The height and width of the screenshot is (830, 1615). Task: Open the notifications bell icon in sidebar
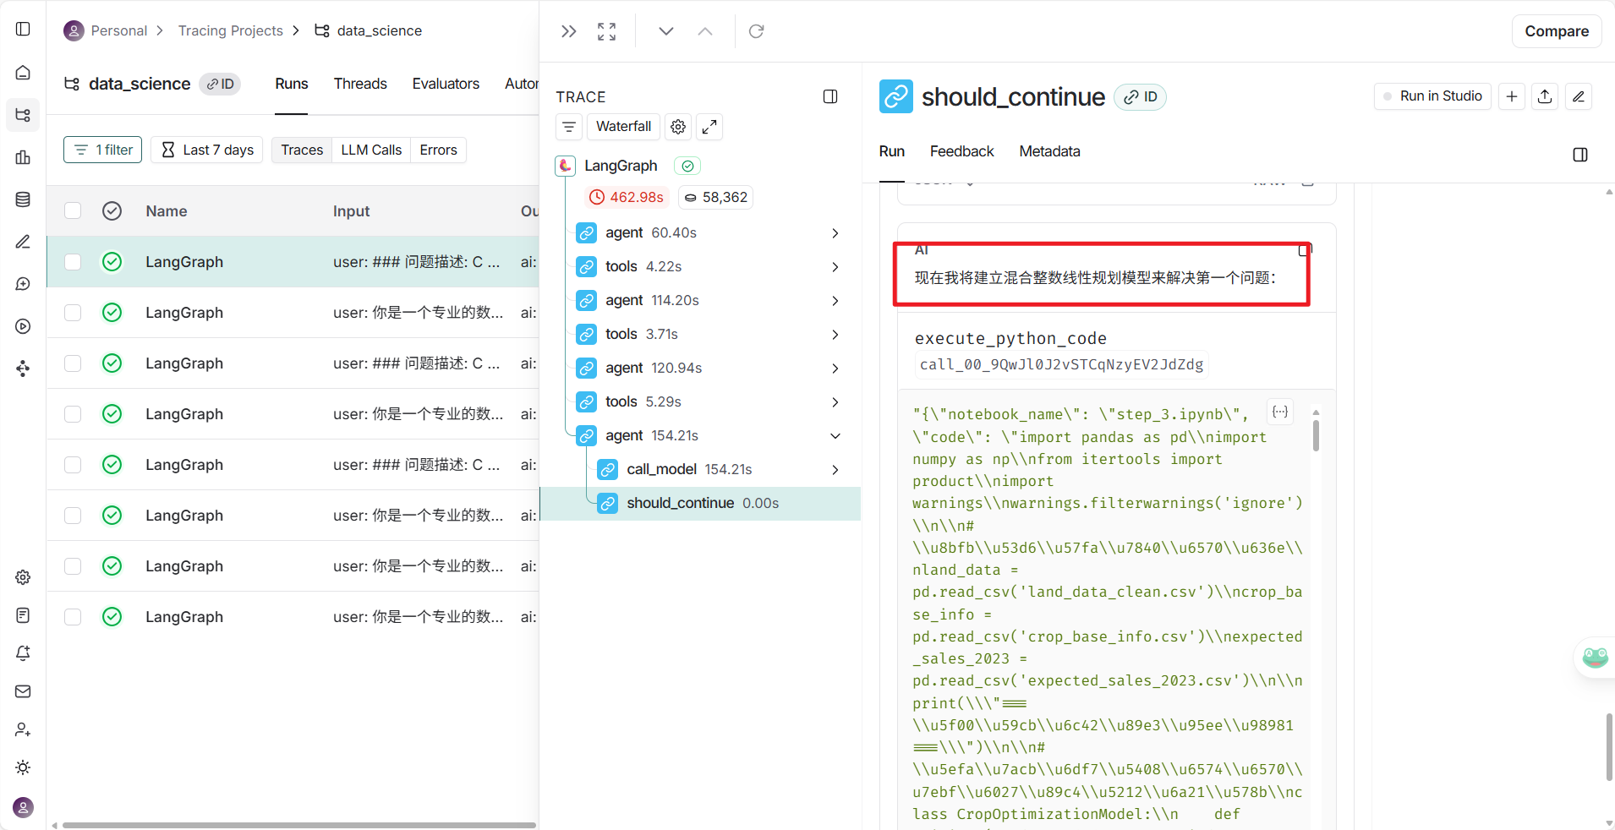coord(23,653)
